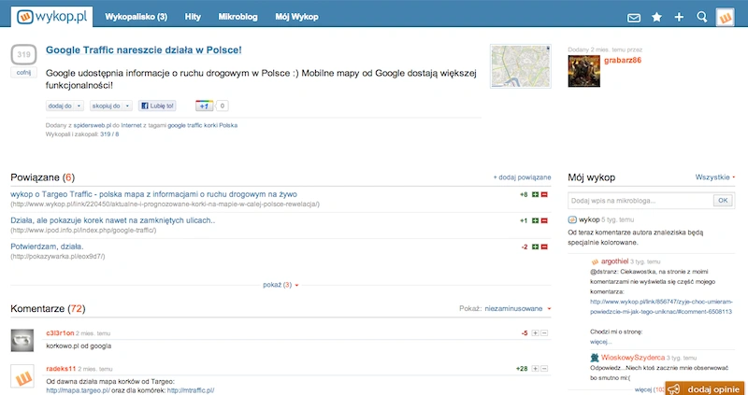Open 'niezaminusowane' comments filter dropdown
This screenshot has width=748, height=395.
(x=518, y=309)
